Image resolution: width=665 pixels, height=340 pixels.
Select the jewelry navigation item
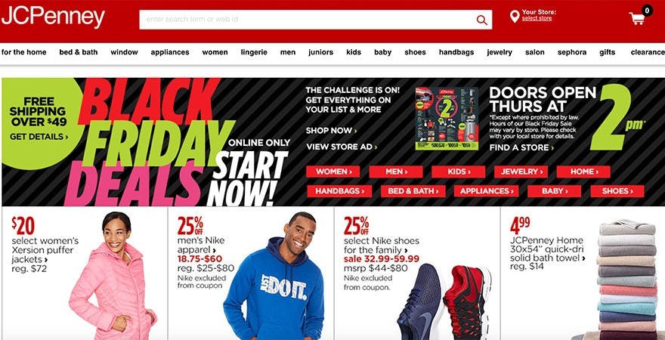tap(500, 52)
